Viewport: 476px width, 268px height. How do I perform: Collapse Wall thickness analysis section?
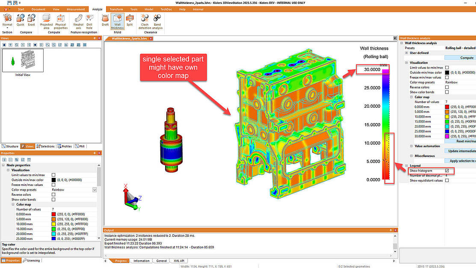(x=402, y=43)
